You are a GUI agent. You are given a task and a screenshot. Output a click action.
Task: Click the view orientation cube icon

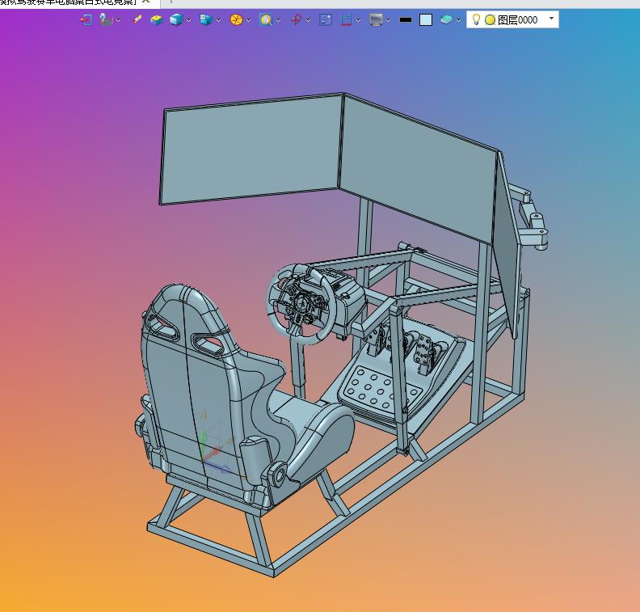[206, 19]
